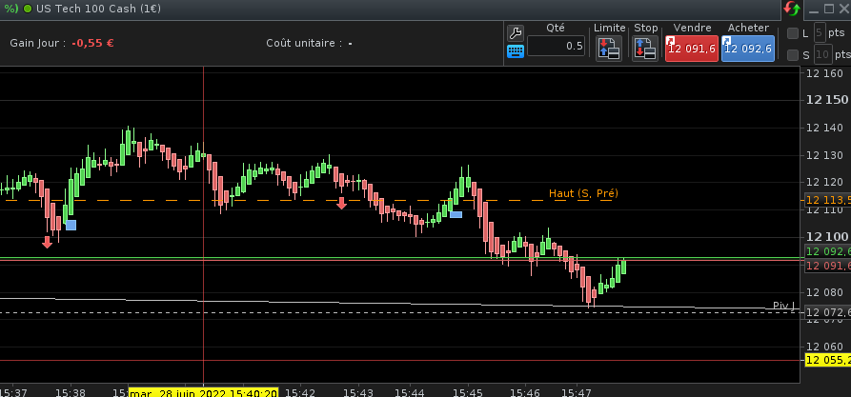Click the Limite order icon button

609,49
